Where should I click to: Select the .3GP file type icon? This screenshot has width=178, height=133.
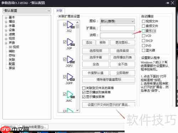pyautogui.click(x=71, y=42)
